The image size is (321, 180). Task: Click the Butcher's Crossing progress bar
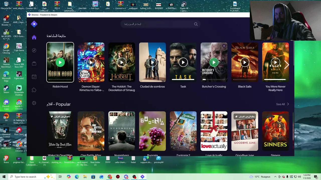point(214,79)
